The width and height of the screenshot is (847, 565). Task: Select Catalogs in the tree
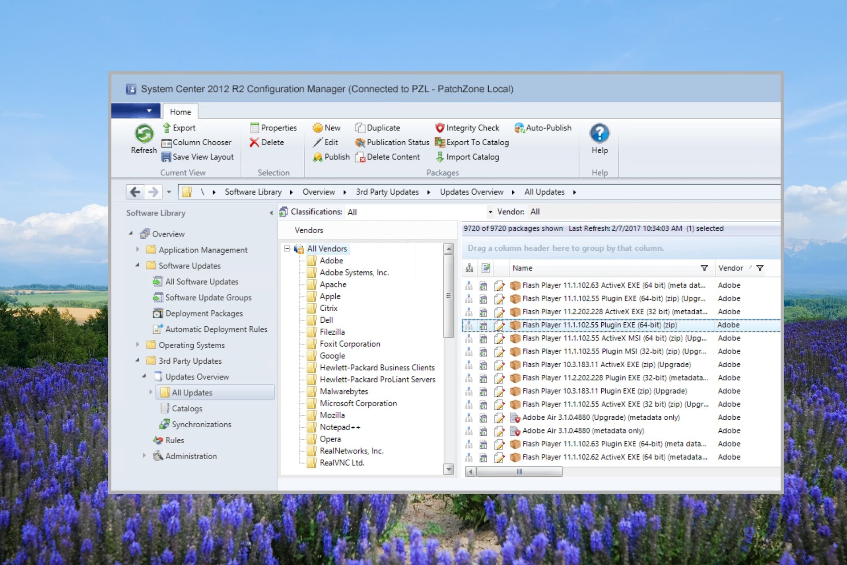(x=182, y=408)
